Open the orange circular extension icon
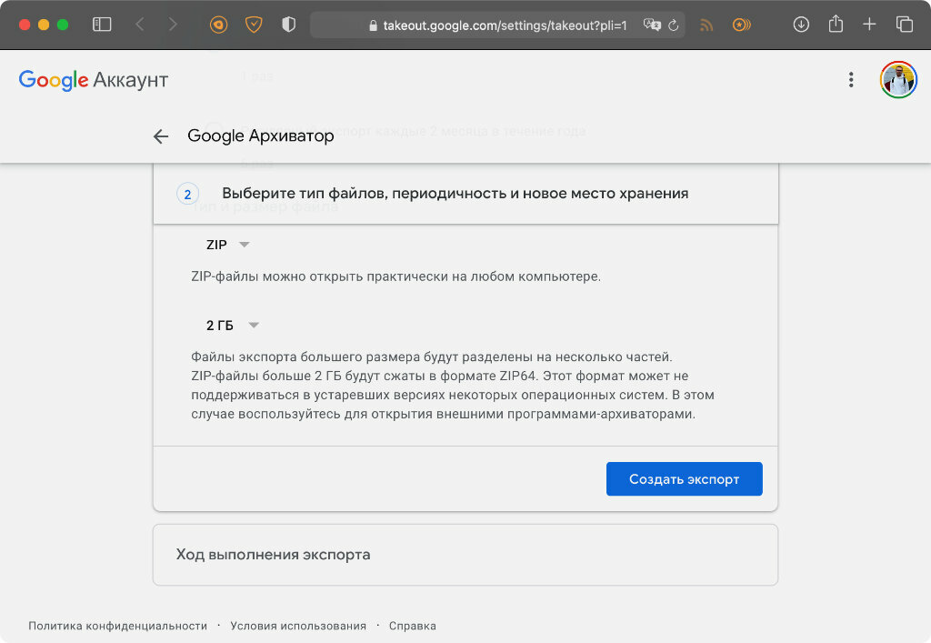This screenshot has width=931, height=643. tap(218, 25)
